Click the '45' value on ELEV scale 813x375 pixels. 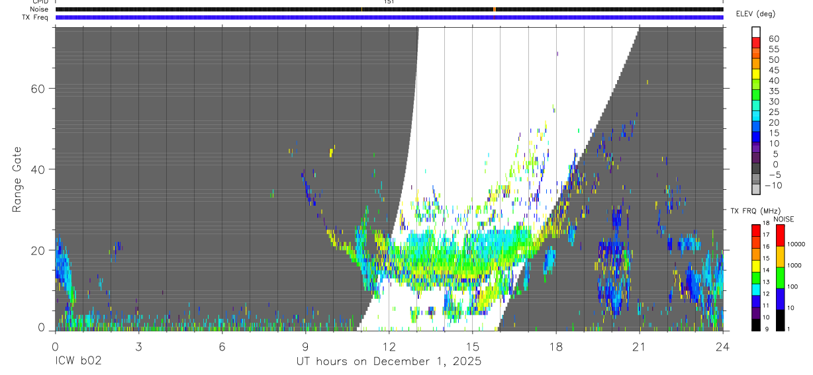tap(773, 70)
